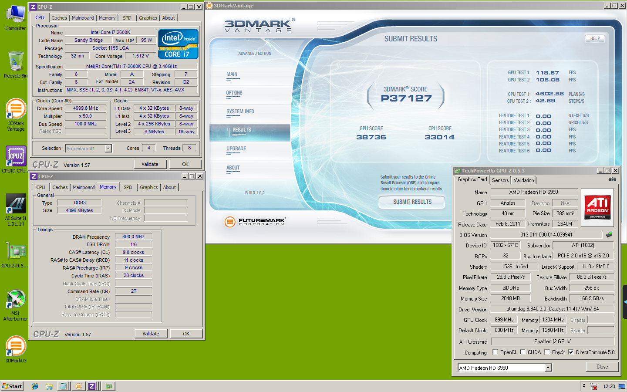Open About tab in CPU-Z processor window
This screenshot has height=392, width=627.
point(169,18)
